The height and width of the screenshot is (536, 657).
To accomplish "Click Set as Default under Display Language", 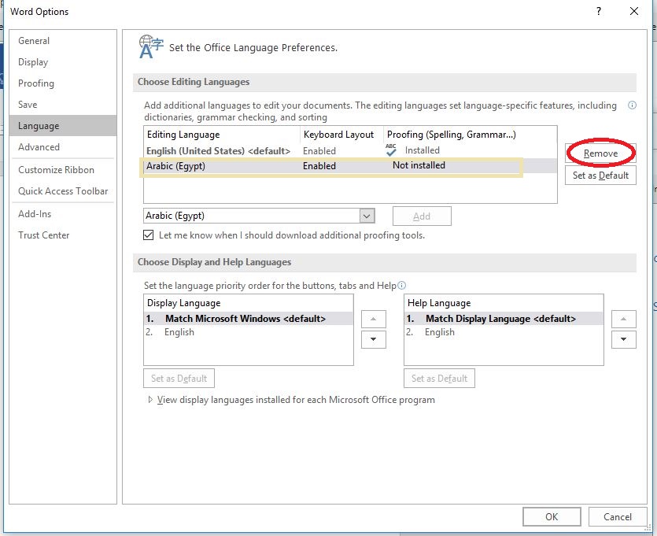I will coord(179,379).
